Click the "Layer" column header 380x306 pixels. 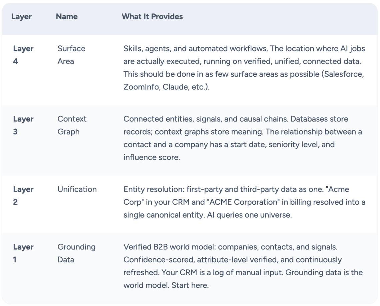coord(21,17)
